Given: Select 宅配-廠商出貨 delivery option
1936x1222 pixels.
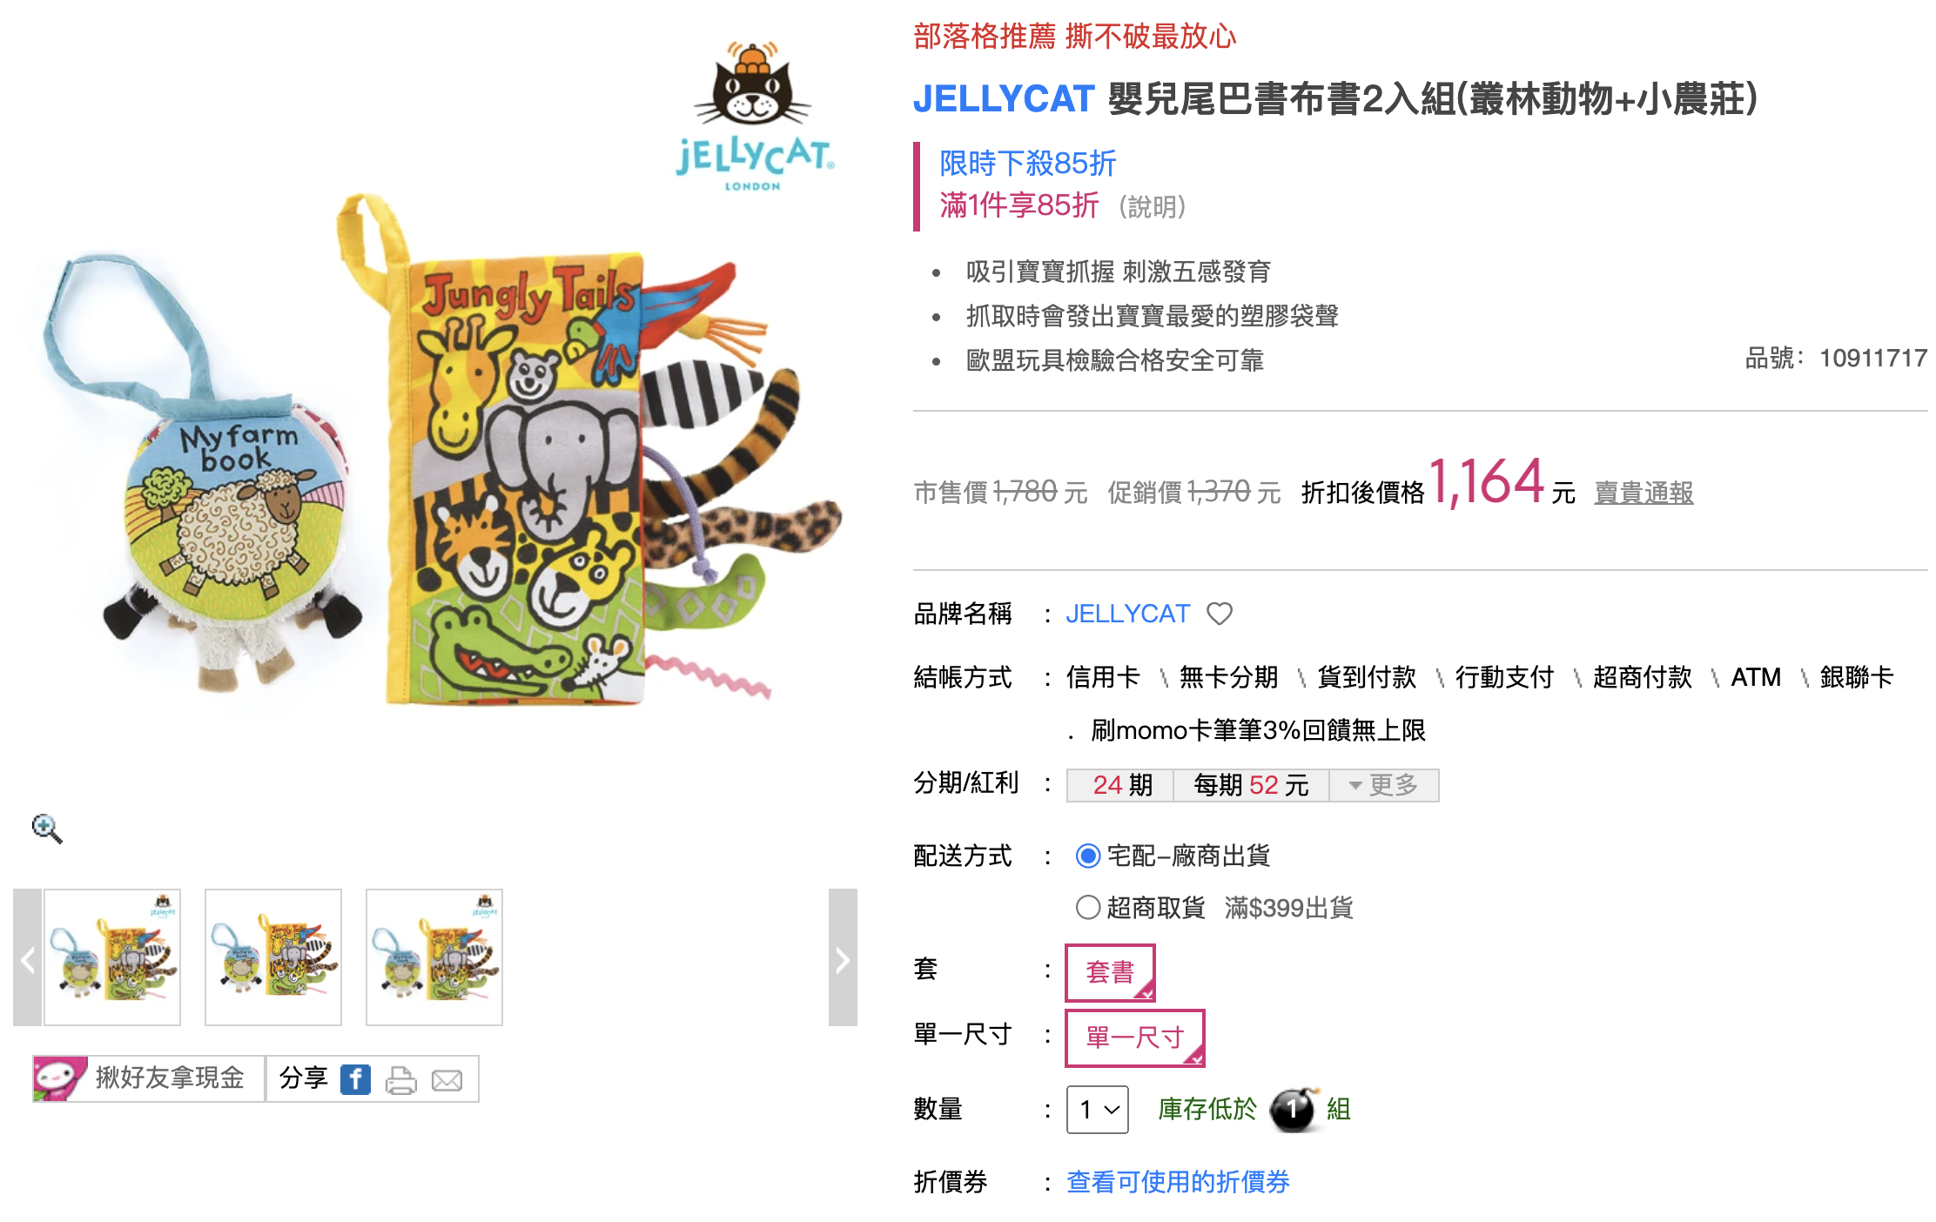Looking at the screenshot, I should tap(1088, 856).
